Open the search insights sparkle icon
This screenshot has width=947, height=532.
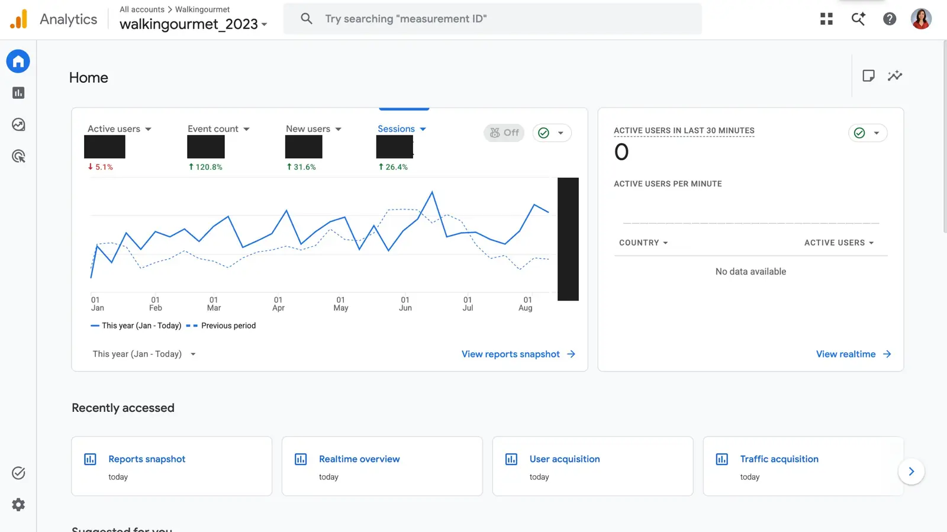tap(858, 19)
